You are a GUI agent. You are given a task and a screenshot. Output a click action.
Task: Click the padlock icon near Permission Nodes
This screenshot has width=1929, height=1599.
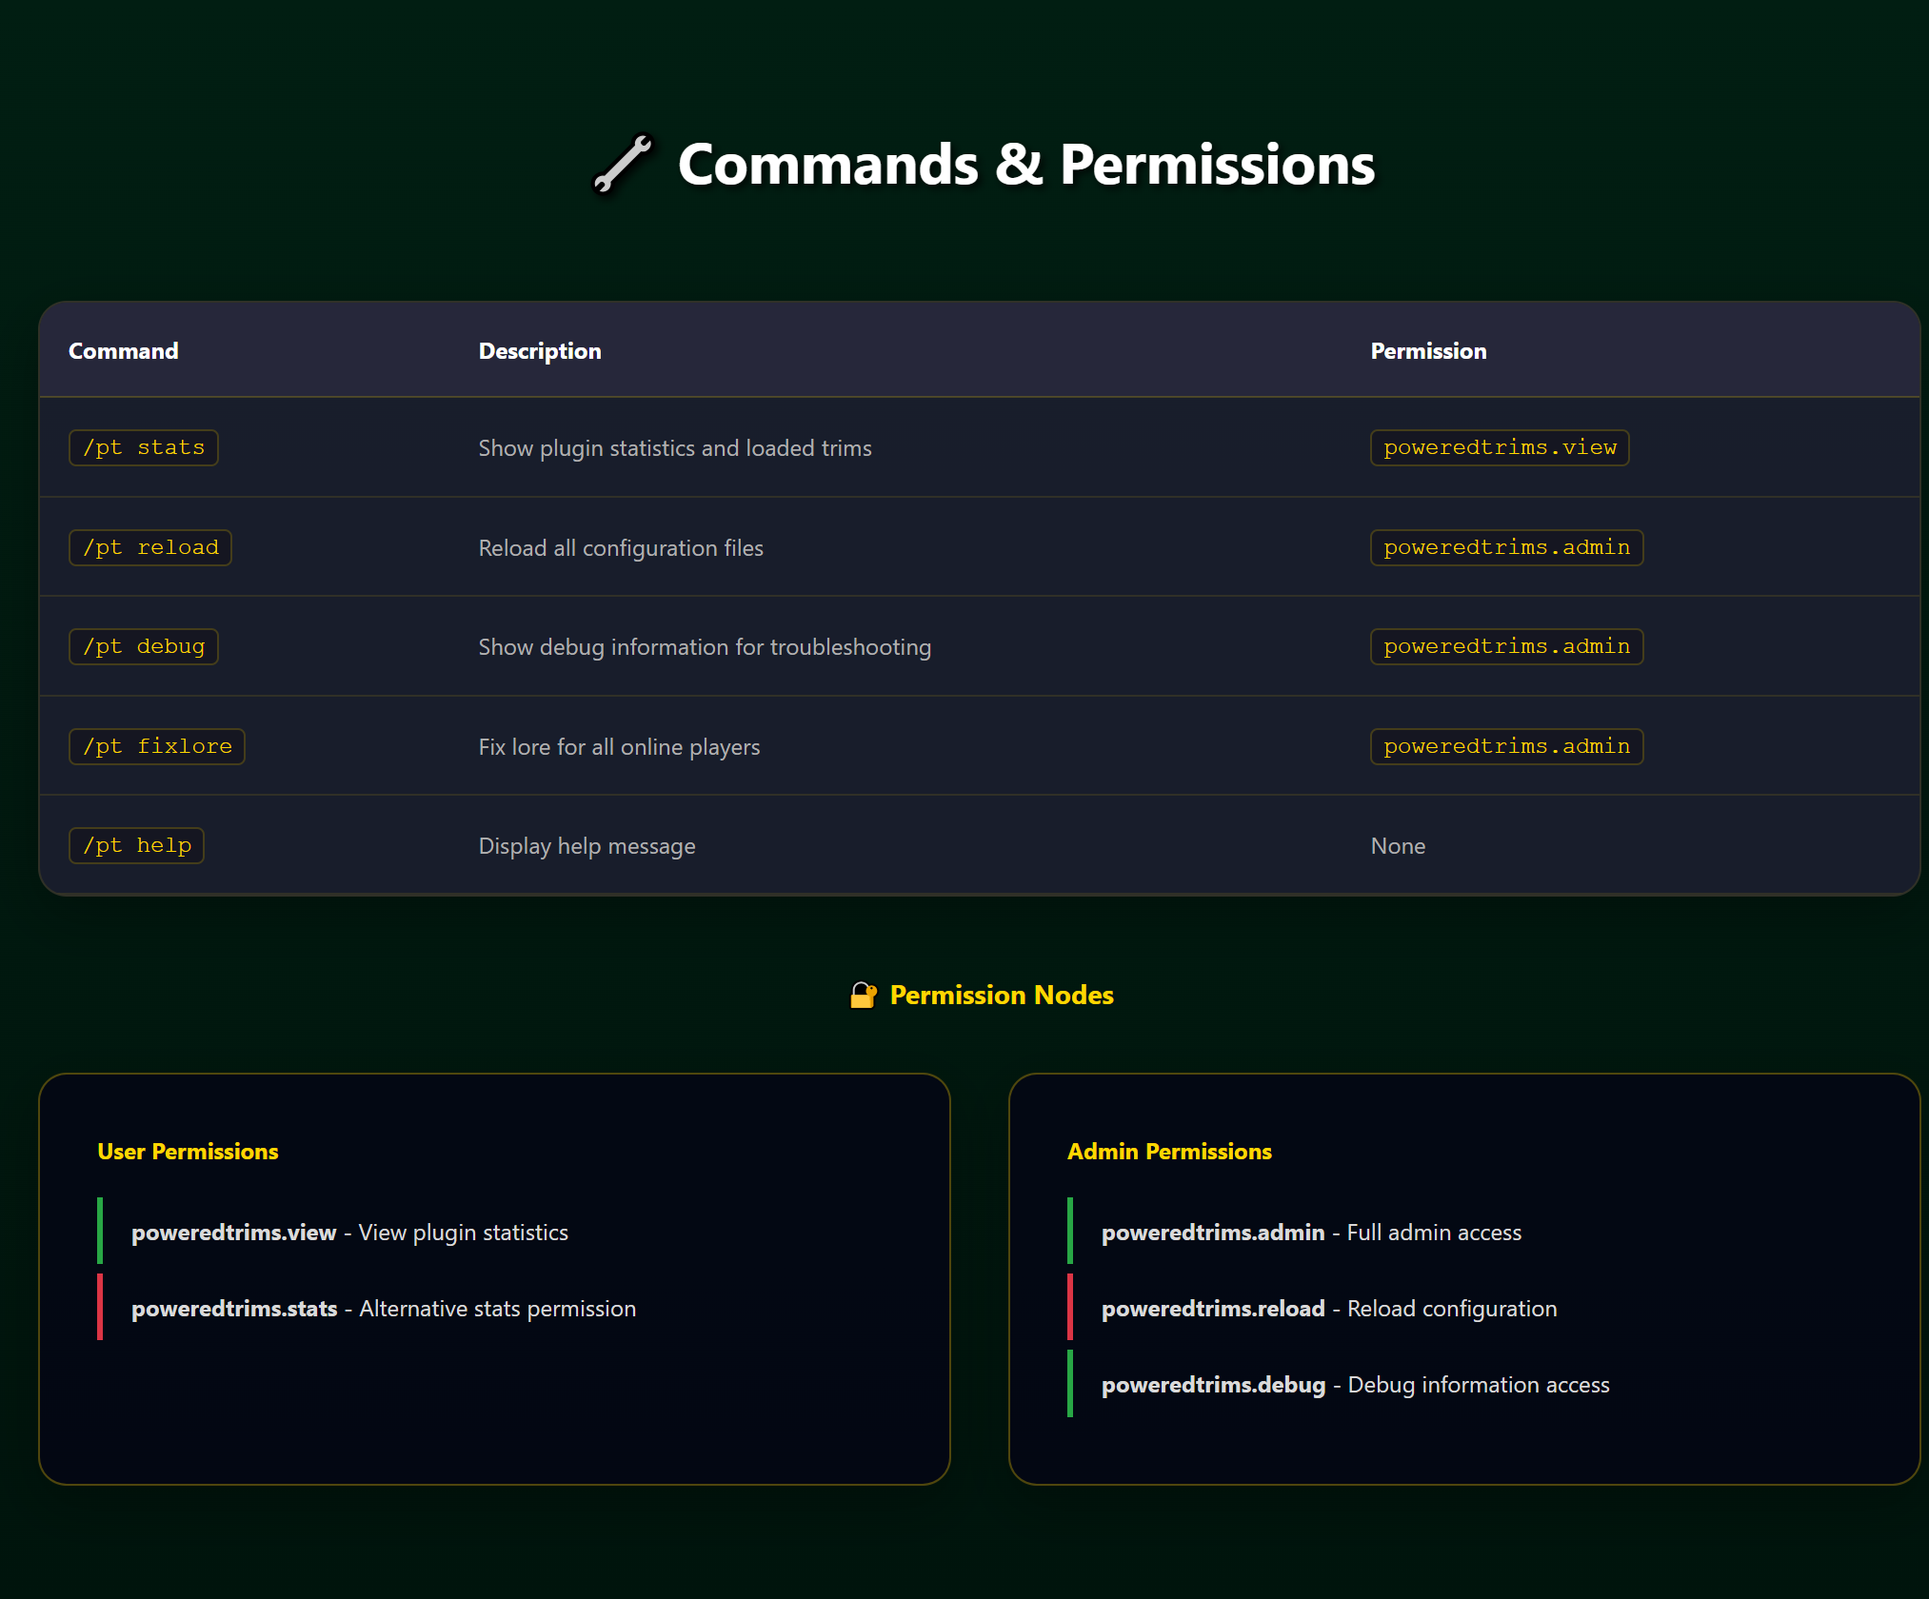pyautogui.click(x=863, y=995)
